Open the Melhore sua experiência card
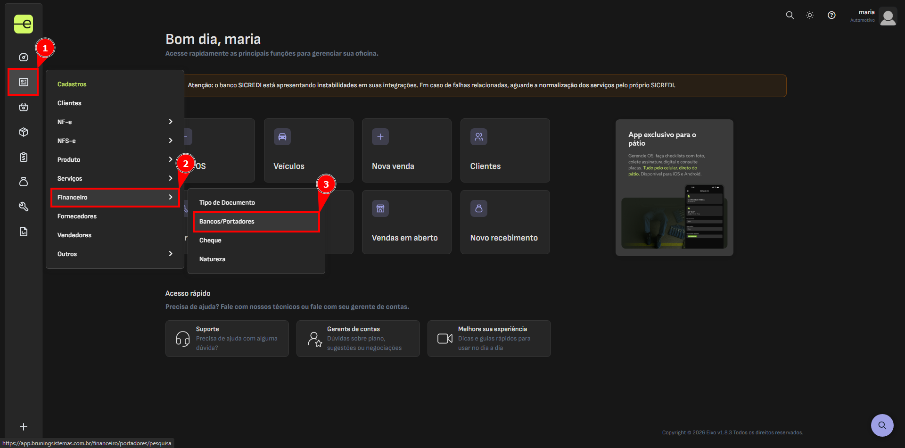This screenshot has height=448, width=905. 489,339
